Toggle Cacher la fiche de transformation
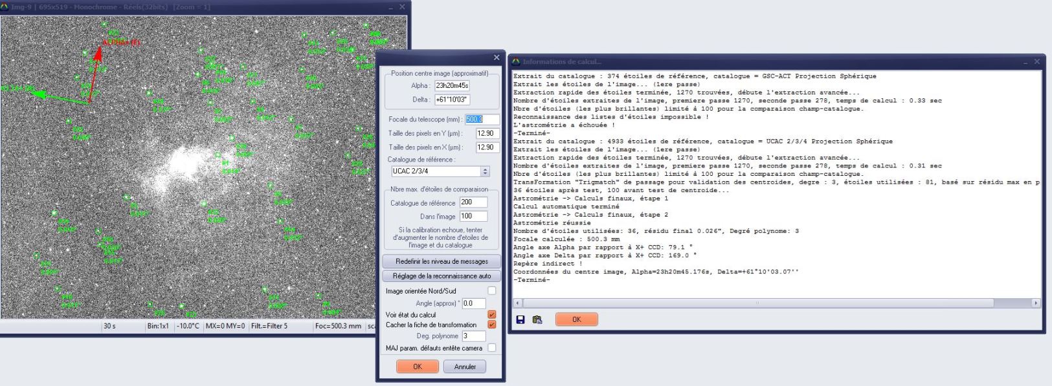The image size is (1052, 386). click(492, 325)
